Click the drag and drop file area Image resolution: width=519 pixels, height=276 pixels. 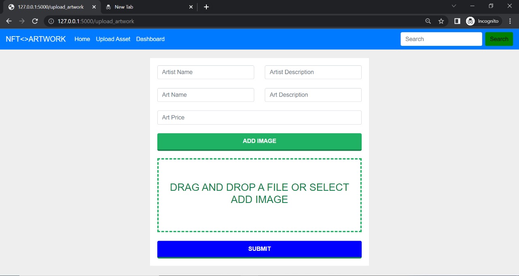(x=259, y=195)
